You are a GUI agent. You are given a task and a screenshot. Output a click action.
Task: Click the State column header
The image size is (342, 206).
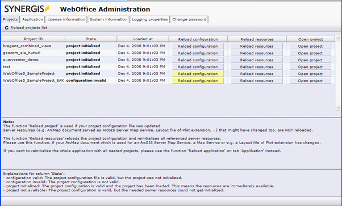click(91, 39)
